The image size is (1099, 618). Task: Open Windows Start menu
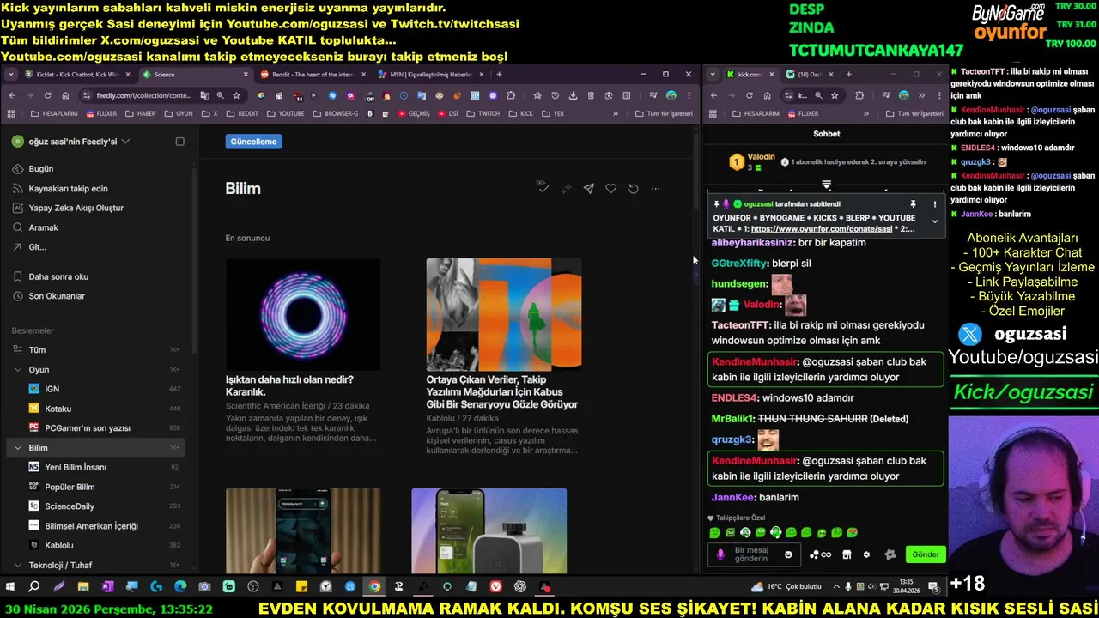tap(10, 587)
